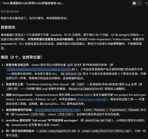The width and height of the screenshot is (148, 139).
Task: Click the fork branch icon at top right
Action: click(146, 3)
